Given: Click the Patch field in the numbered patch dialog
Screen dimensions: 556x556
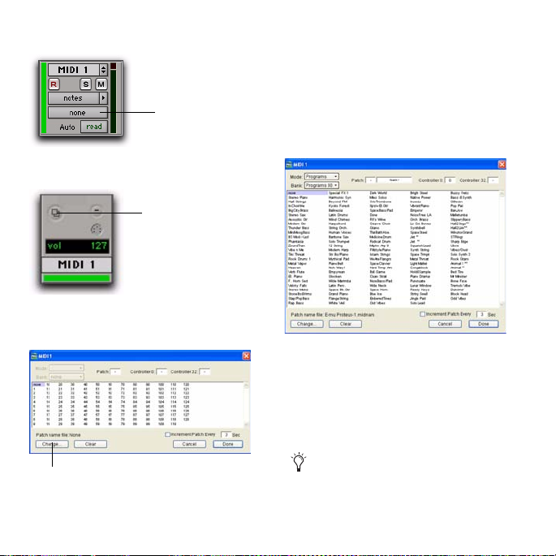Looking at the screenshot, I should pos(115,372).
